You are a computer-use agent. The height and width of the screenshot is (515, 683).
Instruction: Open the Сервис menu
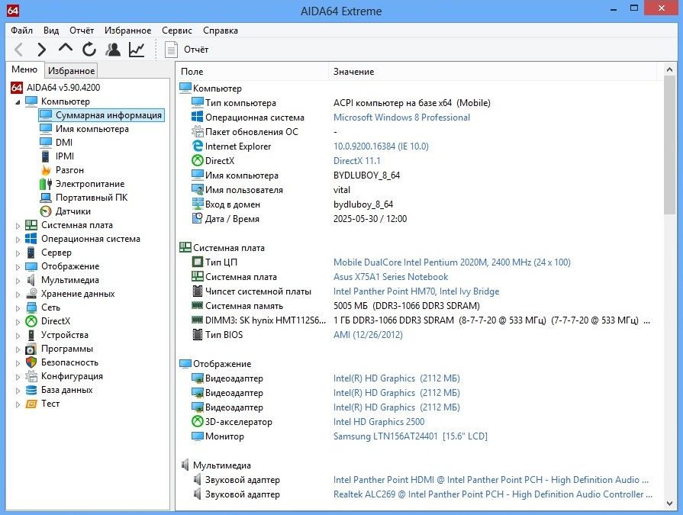click(x=177, y=31)
